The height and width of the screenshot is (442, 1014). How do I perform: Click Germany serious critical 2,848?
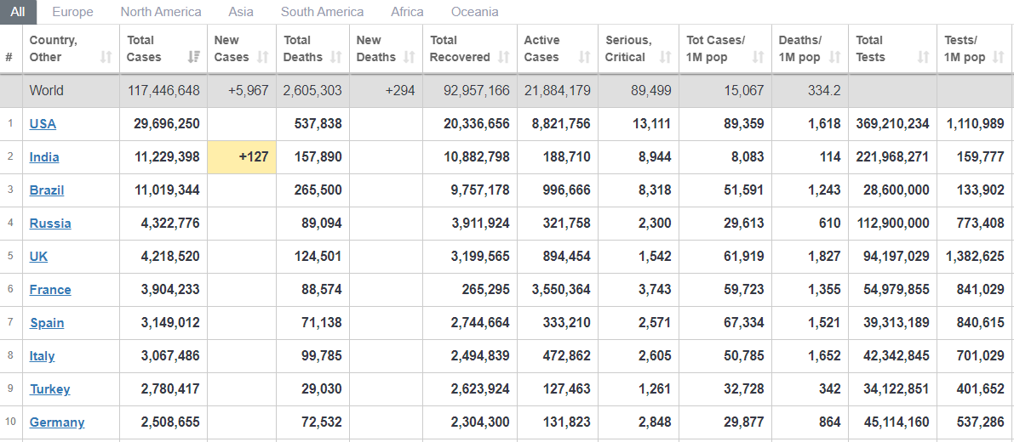tap(655, 422)
